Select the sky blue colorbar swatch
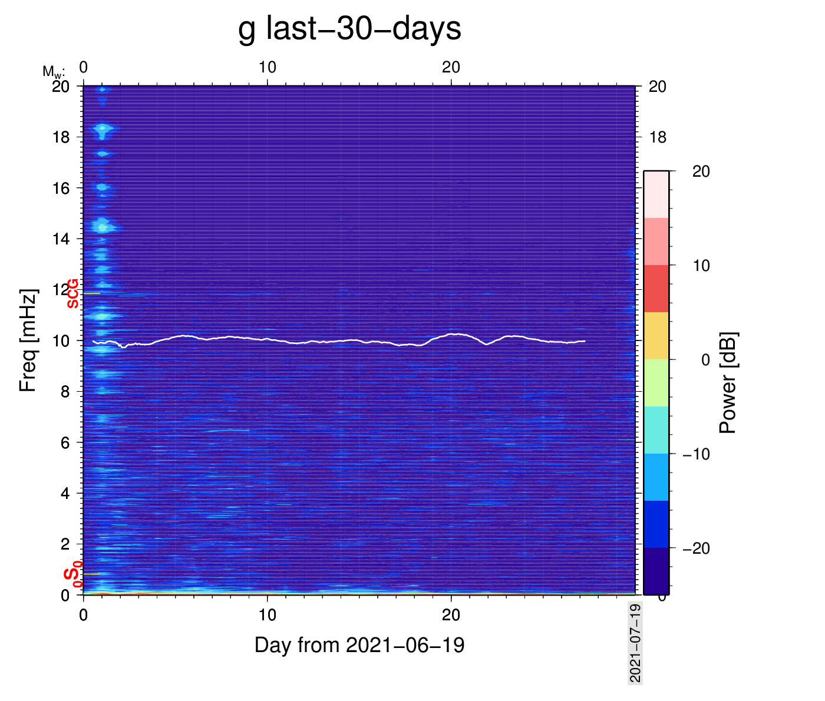Screen dimensions: 825x701 (656, 477)
